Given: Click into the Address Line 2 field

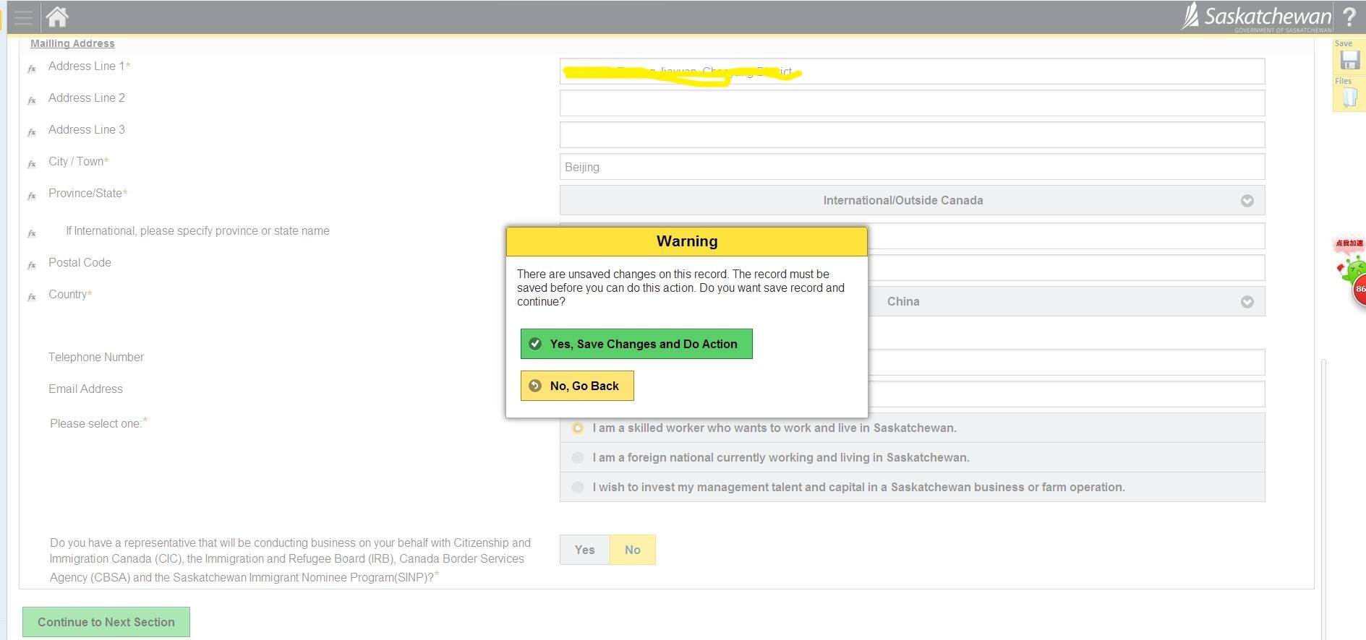Looking at the screenshot, I should [x=911, y=103].
